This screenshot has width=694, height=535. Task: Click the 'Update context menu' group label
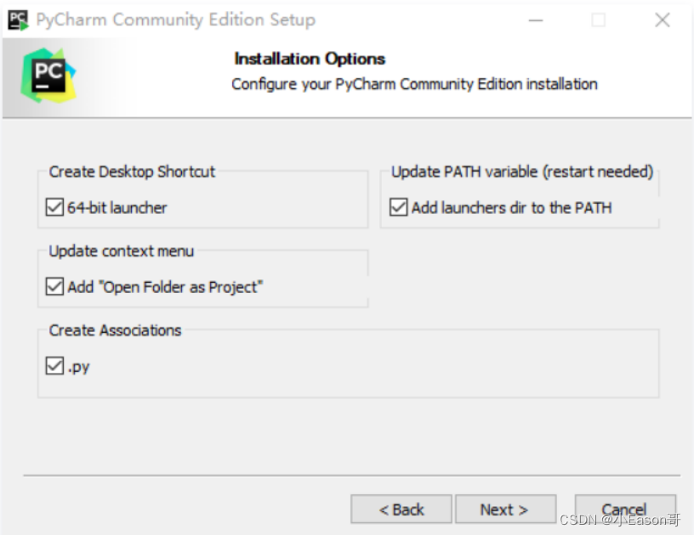coord(122,251)
